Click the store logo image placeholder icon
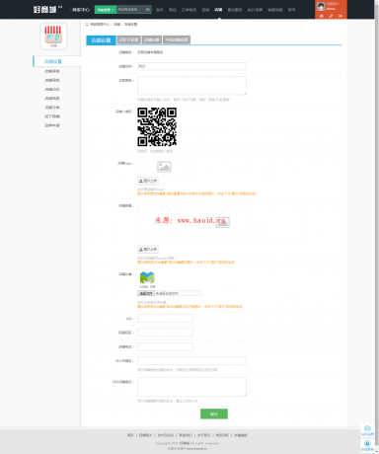The image size is (379, 454). click(164, 167)
